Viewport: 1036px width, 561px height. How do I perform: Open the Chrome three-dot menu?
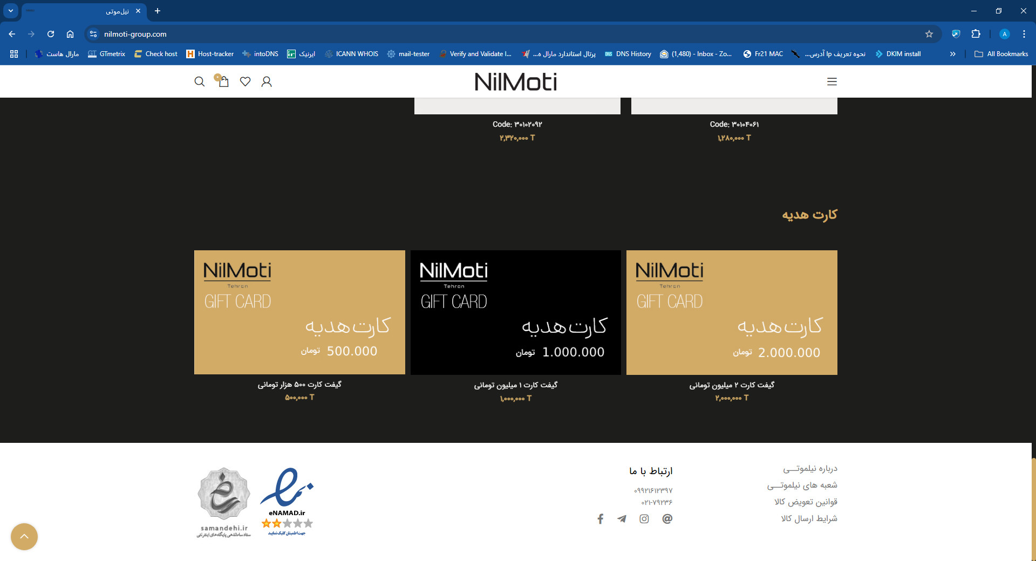pyautogui.click(x=1024, y=34)
